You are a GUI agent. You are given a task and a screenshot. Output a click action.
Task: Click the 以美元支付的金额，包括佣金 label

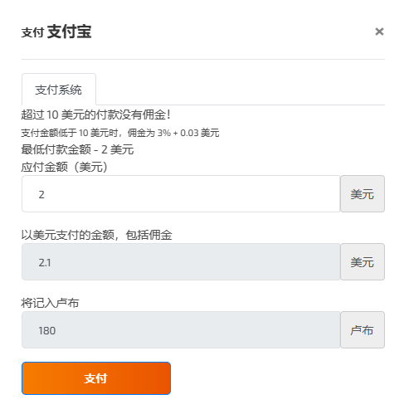pyautogui.click(x=97, y=235)
